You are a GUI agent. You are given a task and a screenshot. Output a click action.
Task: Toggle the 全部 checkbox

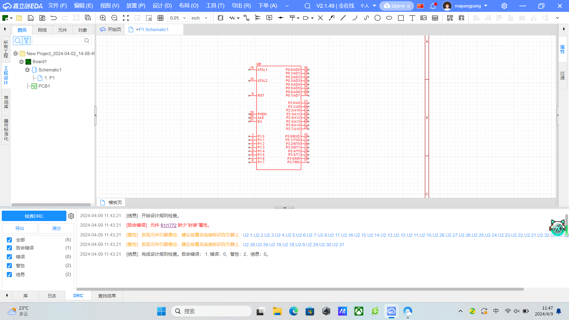[x=9, y=240]
